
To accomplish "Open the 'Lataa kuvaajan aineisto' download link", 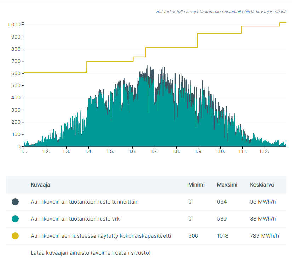I will 91,253.
